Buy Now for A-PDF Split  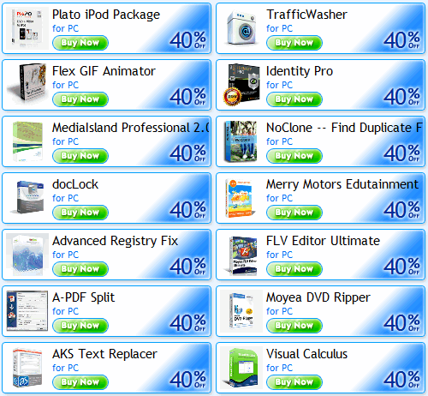coord(80,326)
